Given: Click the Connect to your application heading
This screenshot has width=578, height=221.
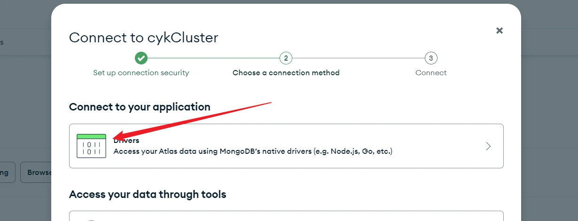Looking at the screenshot, I should [140, 107].
